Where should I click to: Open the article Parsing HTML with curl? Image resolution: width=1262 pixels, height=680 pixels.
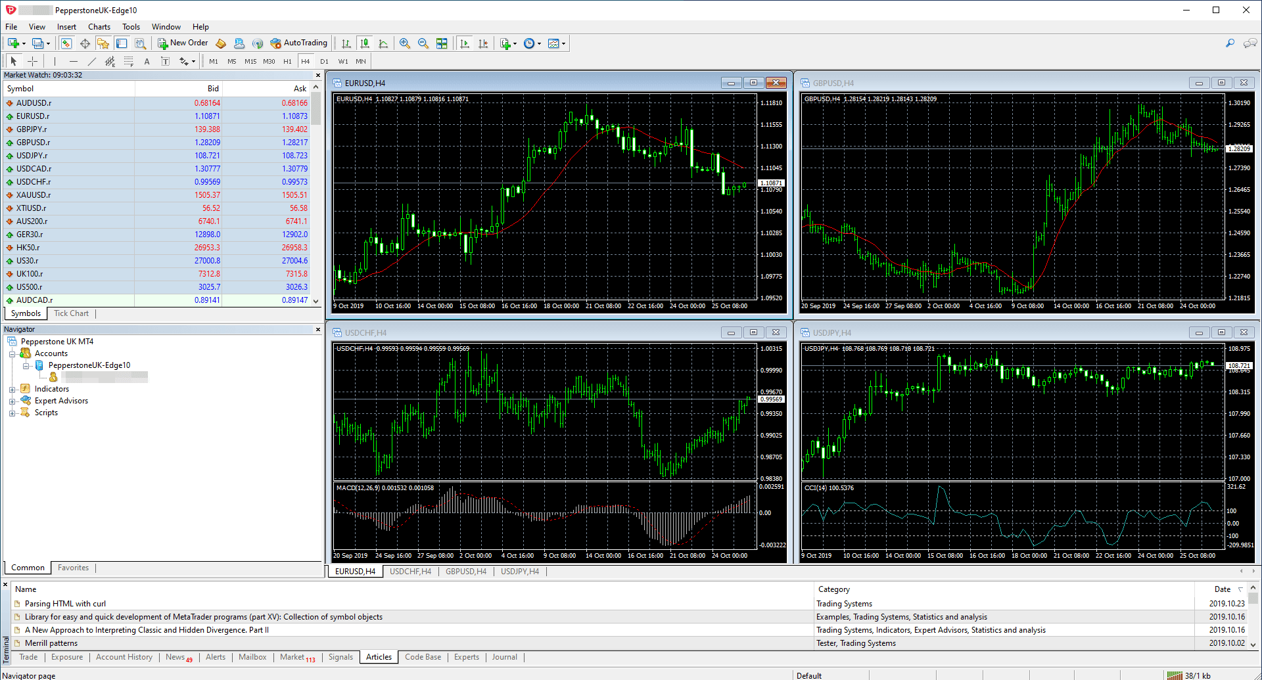(64, 603)
